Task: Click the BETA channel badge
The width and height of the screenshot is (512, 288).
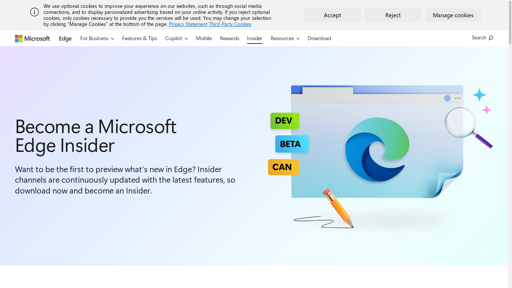Action: [292, 144]
